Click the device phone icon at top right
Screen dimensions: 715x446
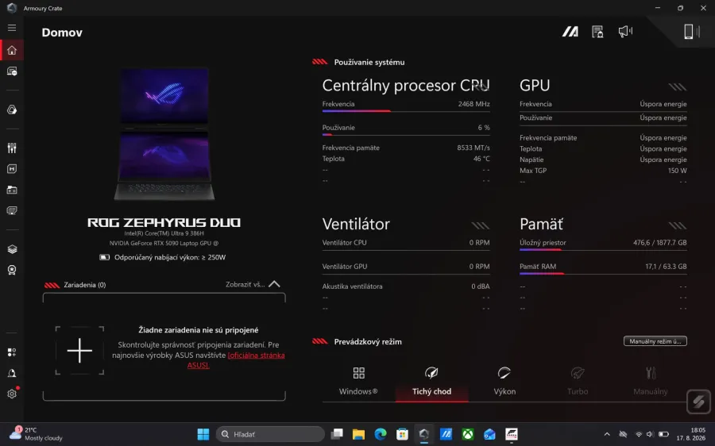689,32
